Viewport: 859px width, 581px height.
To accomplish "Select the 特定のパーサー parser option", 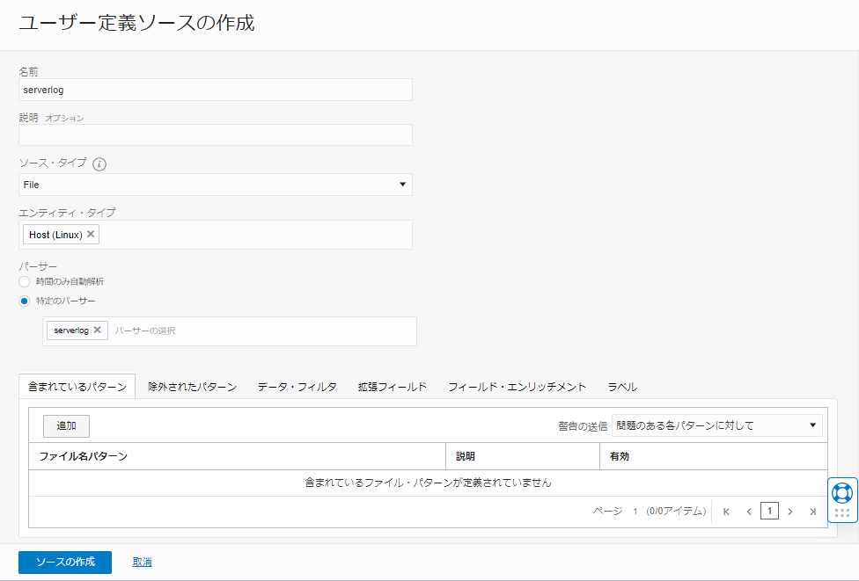I will [25, 300].
